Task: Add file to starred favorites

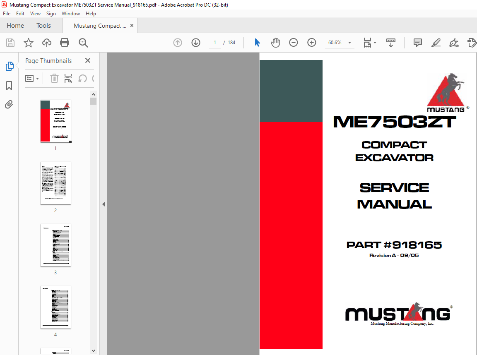Action: tap(29, 43)
